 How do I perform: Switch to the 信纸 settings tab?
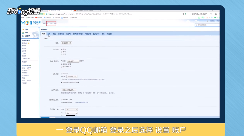coord(103,34)
